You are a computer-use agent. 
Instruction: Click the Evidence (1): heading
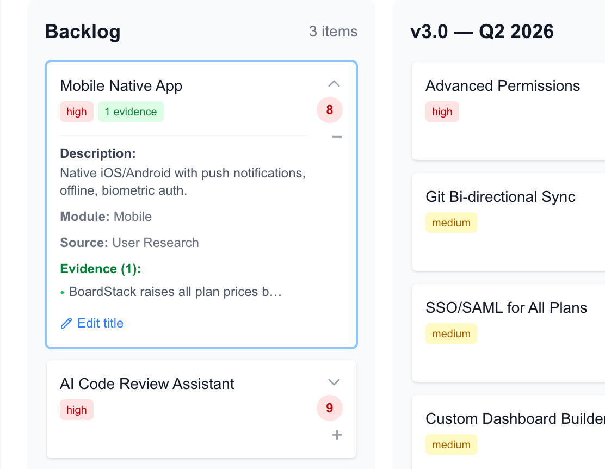pyautogui.click(x=100, y=269)
